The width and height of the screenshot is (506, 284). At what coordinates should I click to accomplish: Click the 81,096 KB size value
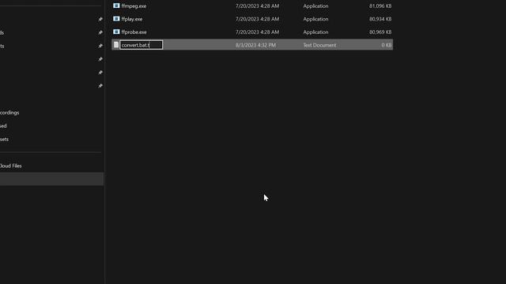380,6
